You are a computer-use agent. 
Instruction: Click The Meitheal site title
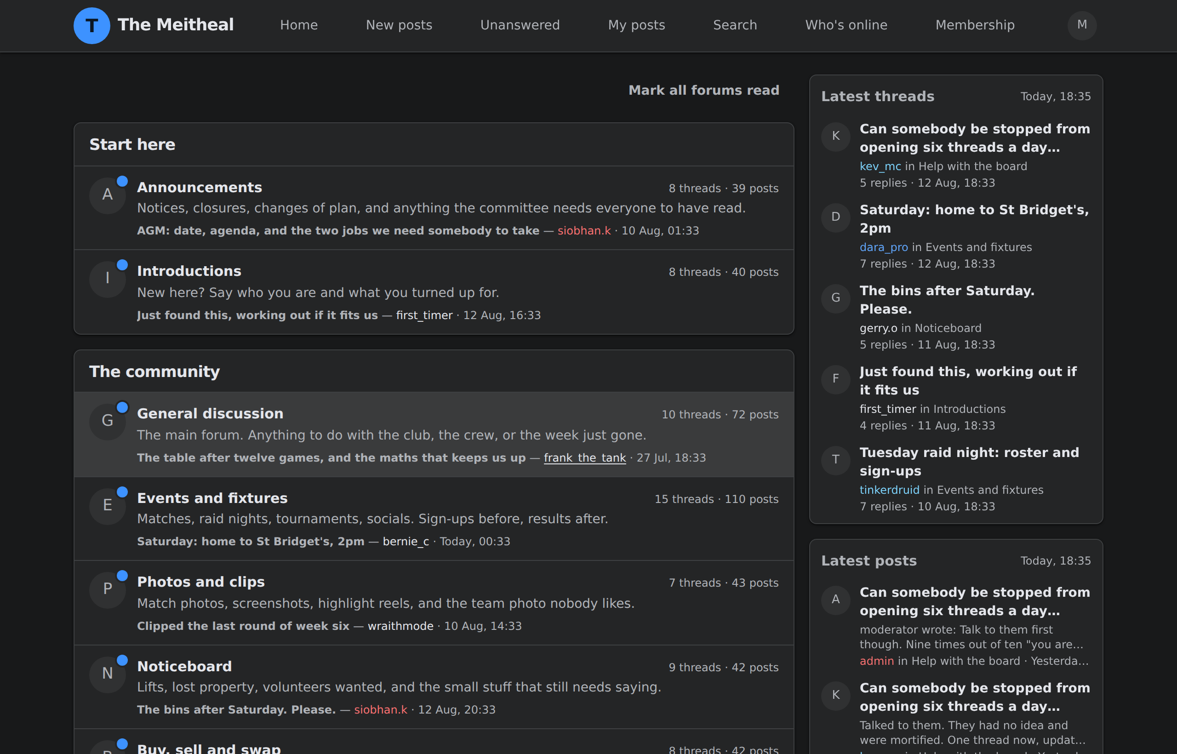tap(176, 24)
